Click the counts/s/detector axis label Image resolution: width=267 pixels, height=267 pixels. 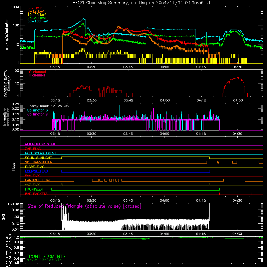pyautogui.click(x=7, y=35)
